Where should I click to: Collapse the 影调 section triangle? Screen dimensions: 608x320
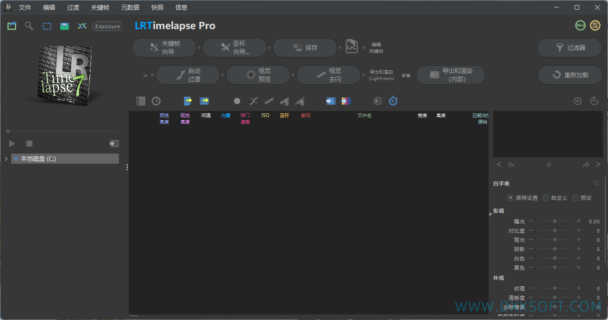[491, 214]
